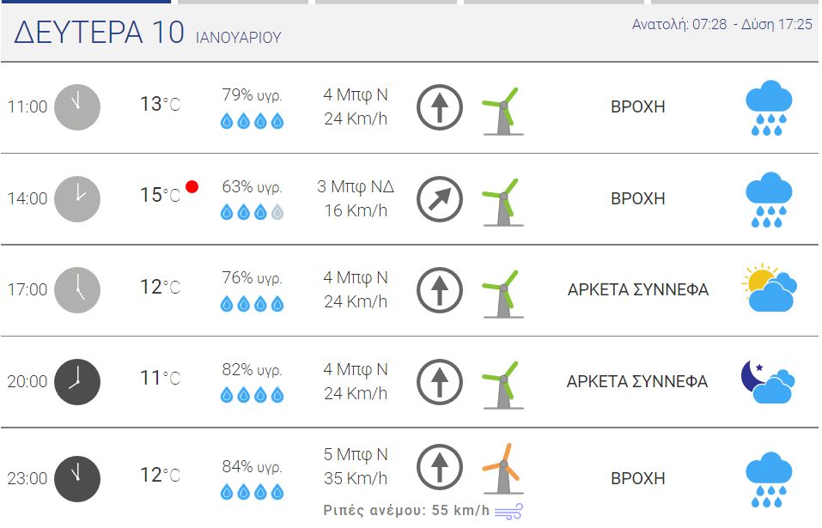Click the rain cloud icon at 11:00

point(769,107)
